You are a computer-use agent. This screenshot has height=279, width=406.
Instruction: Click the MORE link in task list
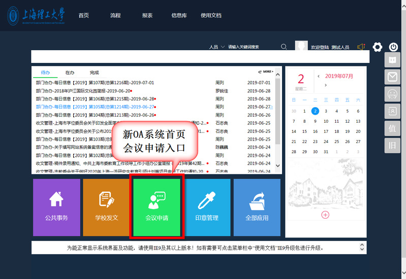click(269, 72)
